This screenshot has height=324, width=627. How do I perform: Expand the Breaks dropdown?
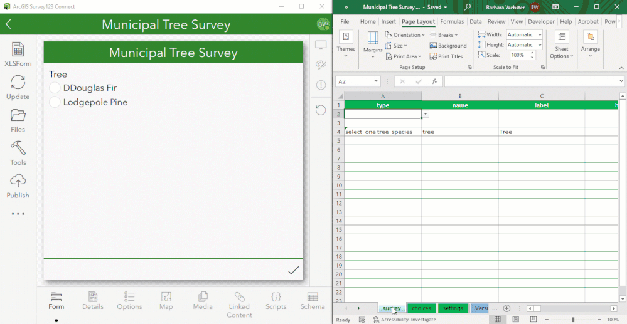444,35
